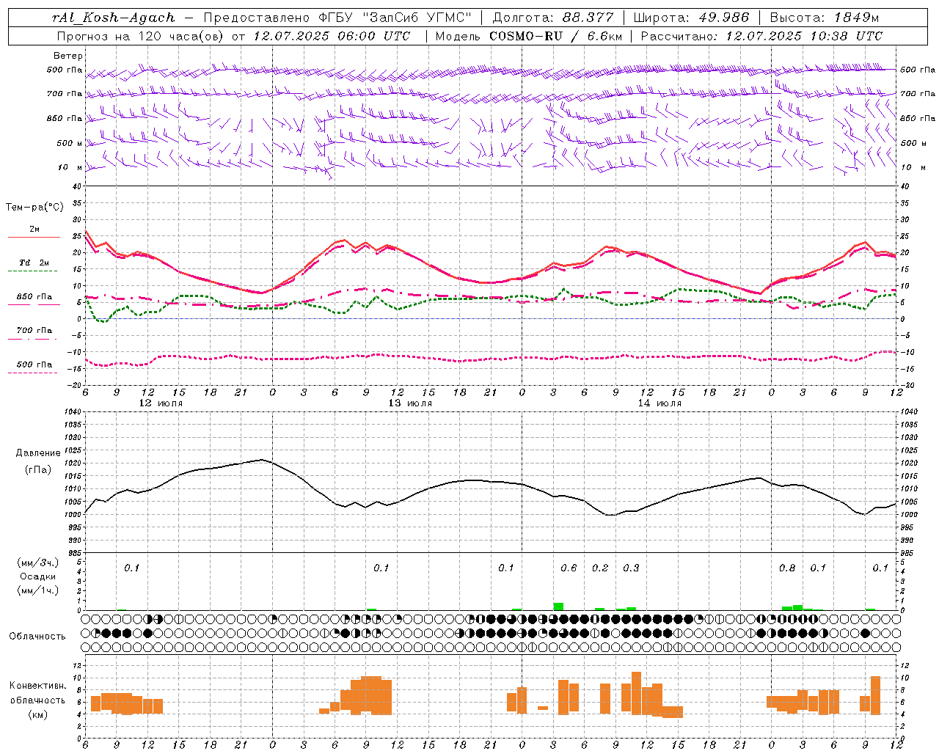Click the "14 июля" date label
This screenshot has width=939, height=751.
[x=660, y=403]
